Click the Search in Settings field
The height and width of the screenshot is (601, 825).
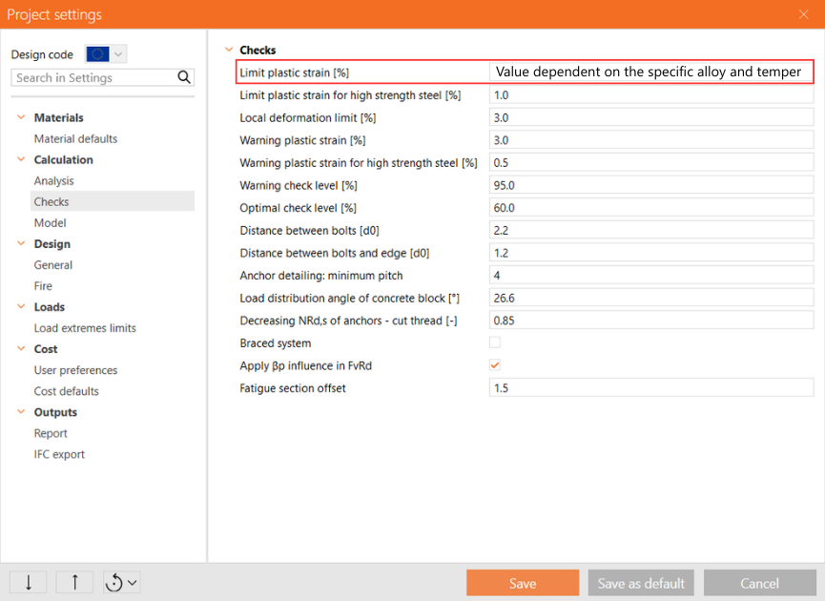tap(93, 78)
